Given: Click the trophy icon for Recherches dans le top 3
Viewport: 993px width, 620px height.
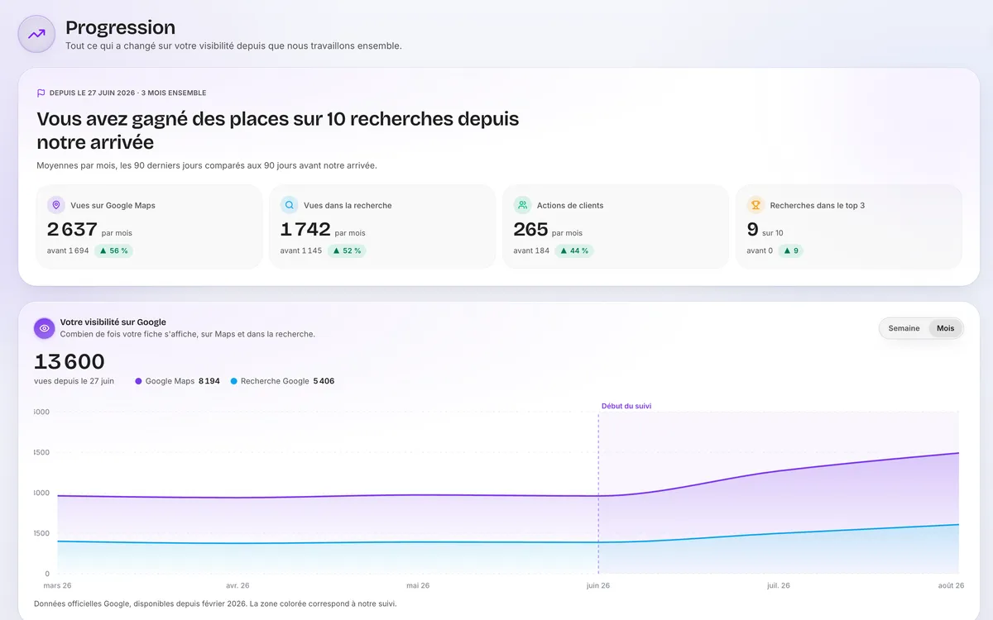Looking at the screenshot, I should 756,205.
